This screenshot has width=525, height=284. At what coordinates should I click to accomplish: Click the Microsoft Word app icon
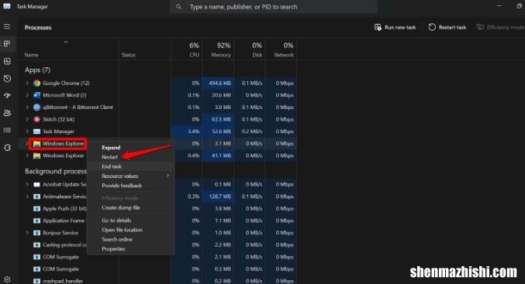point(36,95)
